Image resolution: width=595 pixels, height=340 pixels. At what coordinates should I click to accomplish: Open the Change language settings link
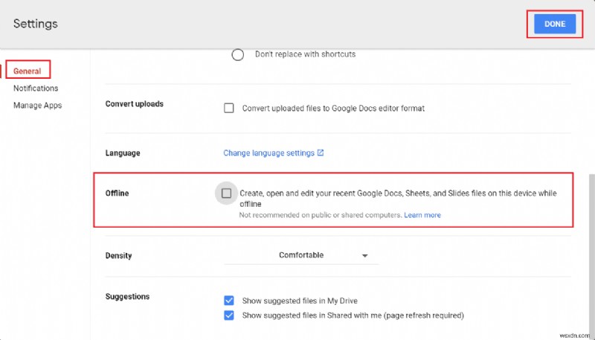[x=268, y=153]
